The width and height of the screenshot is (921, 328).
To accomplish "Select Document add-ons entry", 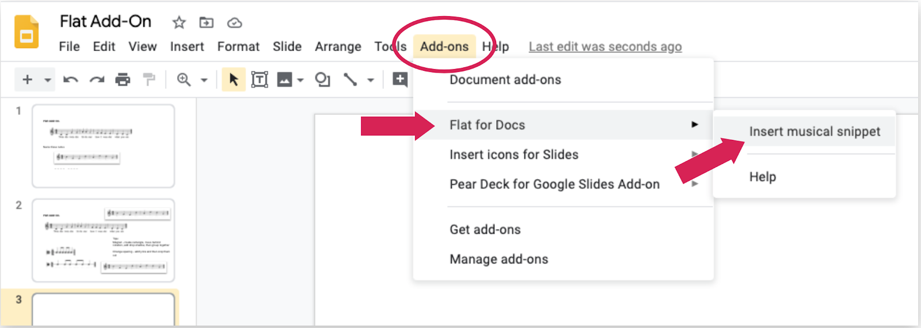I will (x=505, y=80).
